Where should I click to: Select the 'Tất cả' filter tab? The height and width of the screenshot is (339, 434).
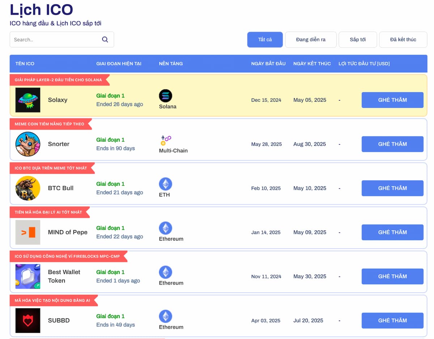click(x=265, y=39)
